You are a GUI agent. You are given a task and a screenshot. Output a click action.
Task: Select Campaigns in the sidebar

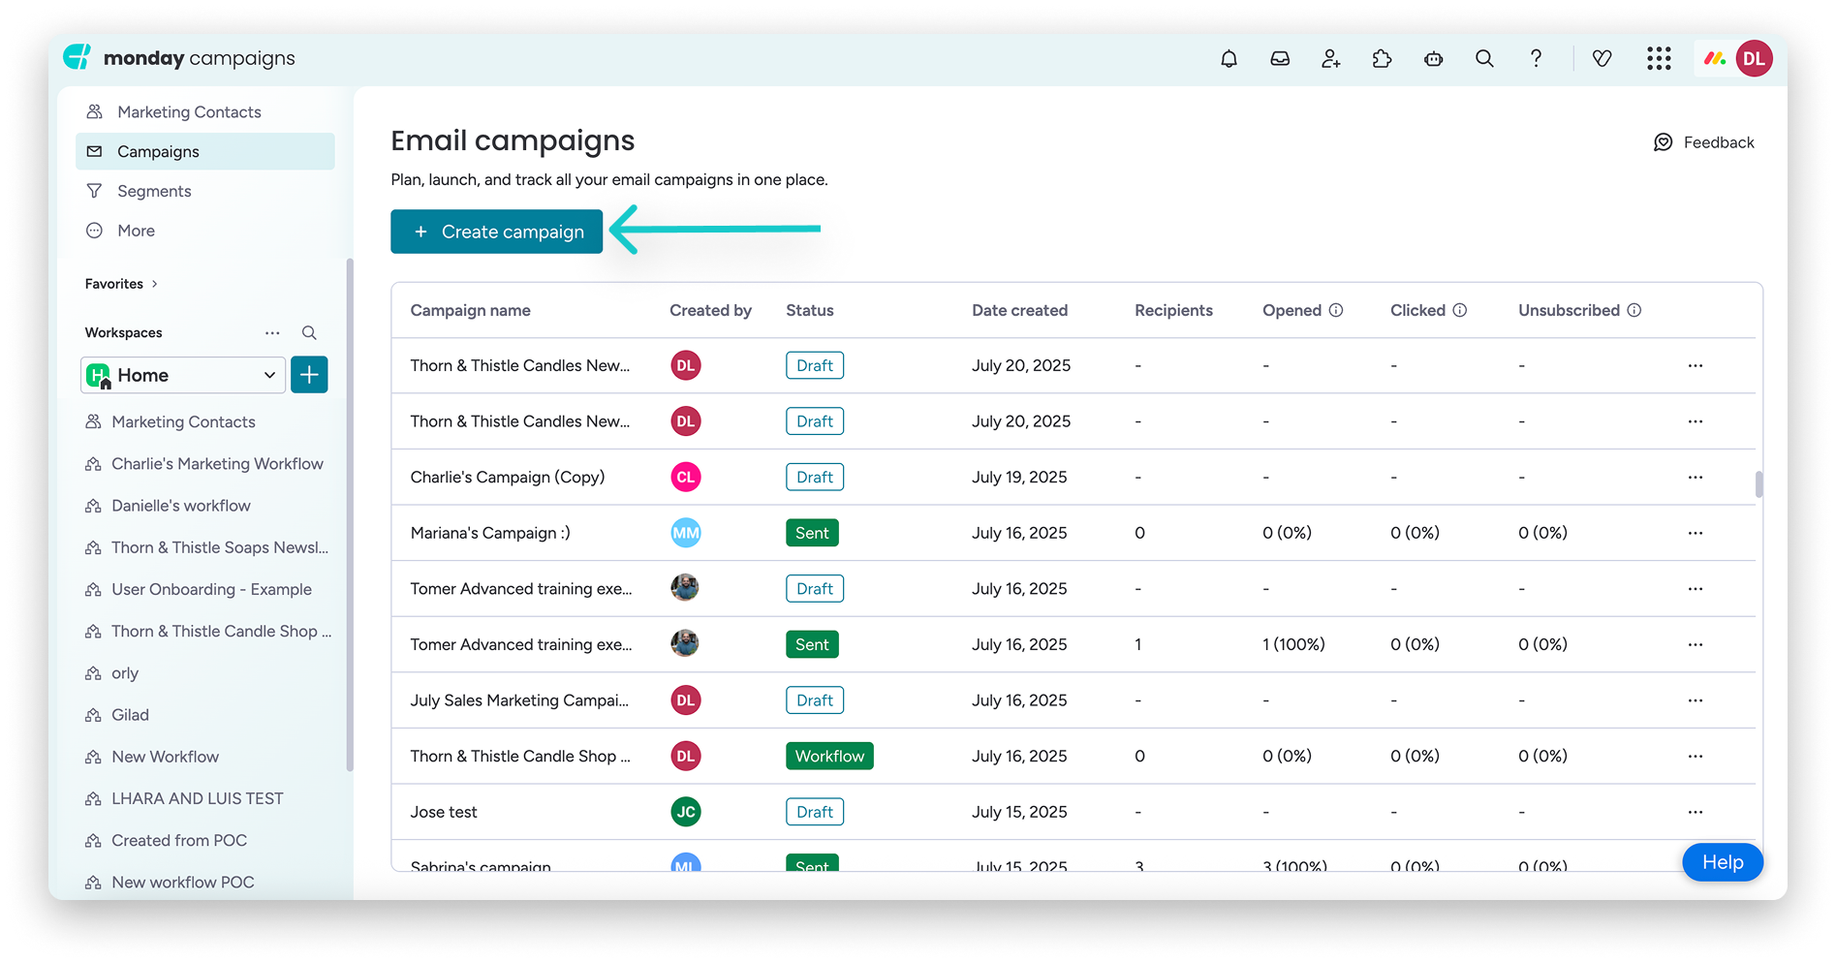coord(205,152)
